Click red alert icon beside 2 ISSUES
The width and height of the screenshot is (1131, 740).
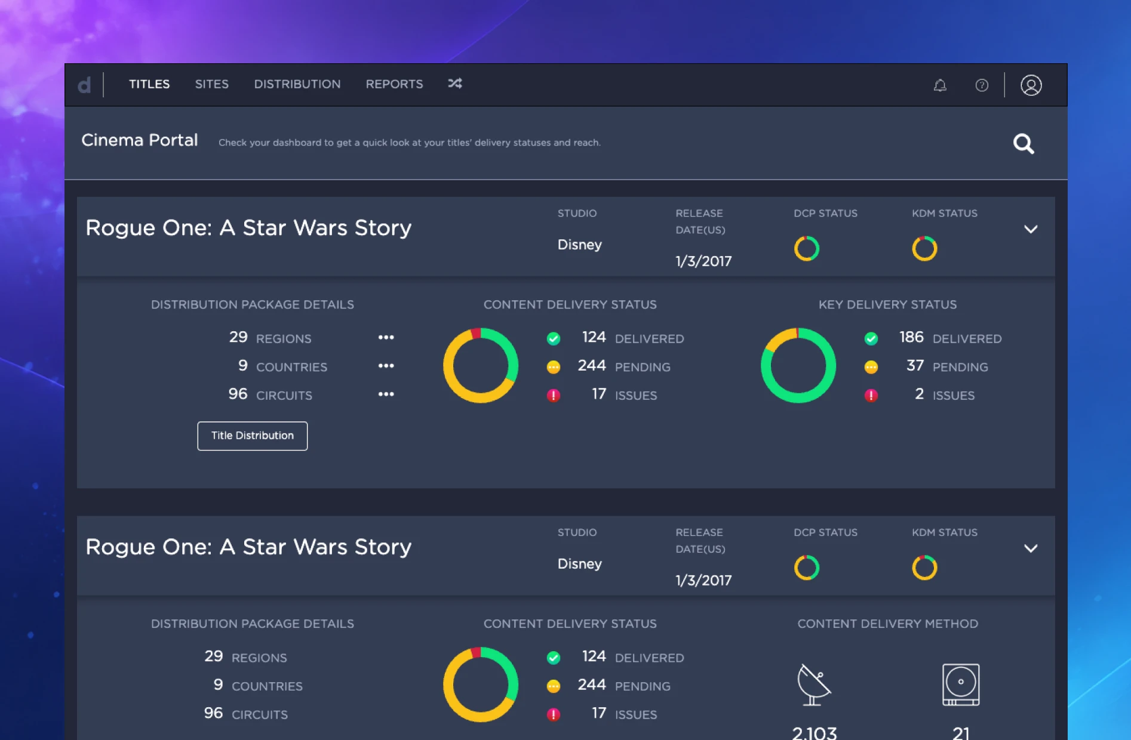[871, 395]
